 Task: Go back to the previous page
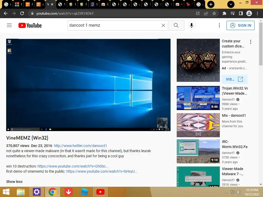click(6, 13)
